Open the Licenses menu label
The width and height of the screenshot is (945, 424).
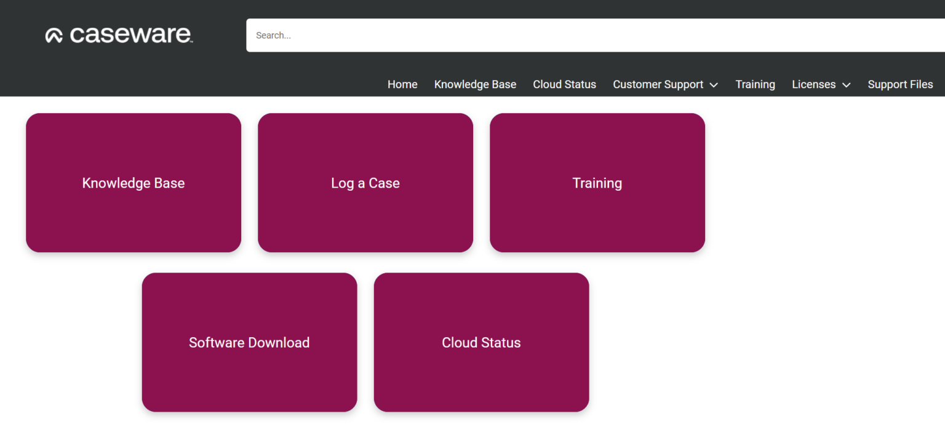[x=813, y=84]
